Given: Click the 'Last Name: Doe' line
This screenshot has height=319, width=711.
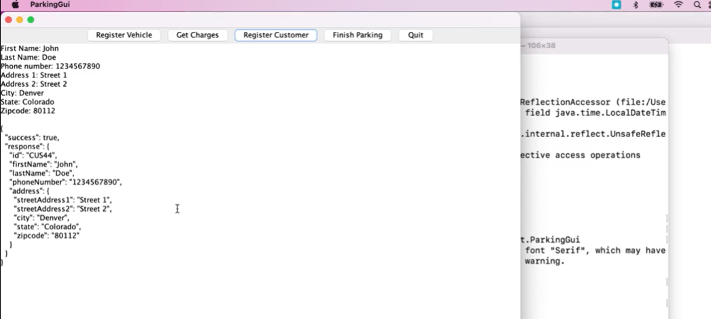Looking at the screenshot, I should tap(28, 58).
